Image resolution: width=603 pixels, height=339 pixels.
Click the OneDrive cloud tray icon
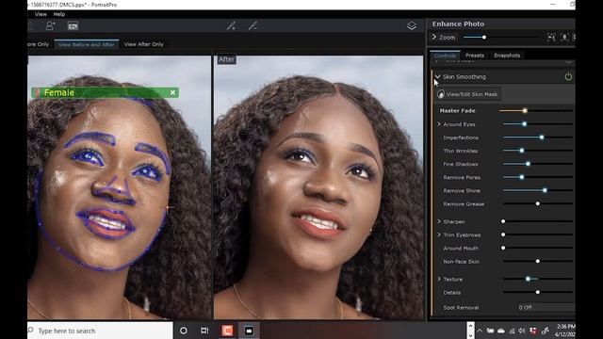click(501, 331)
